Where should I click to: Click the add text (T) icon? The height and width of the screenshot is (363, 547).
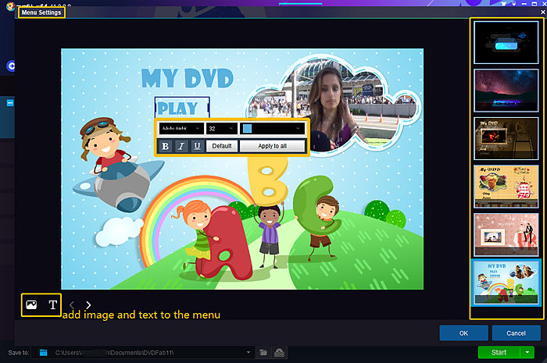(53, 305)
